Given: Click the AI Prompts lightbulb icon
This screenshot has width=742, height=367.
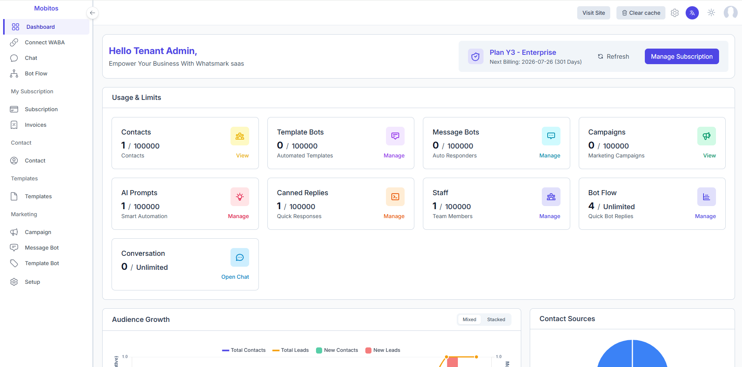Looking at the screenshot, I should click(239, 196).
